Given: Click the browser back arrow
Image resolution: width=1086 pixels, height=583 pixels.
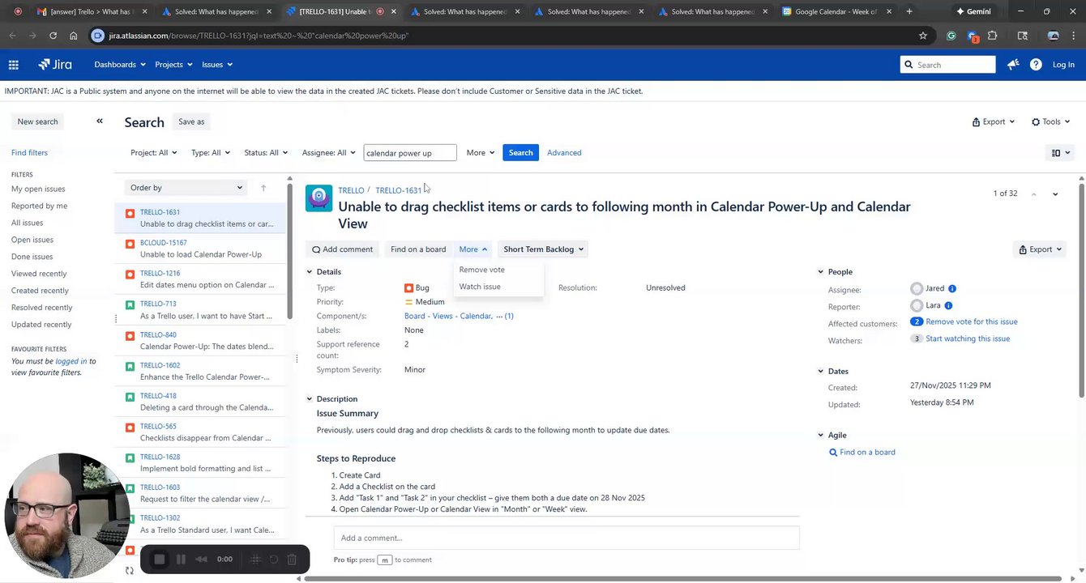Looking at the screenshot, I should point(12,36).
